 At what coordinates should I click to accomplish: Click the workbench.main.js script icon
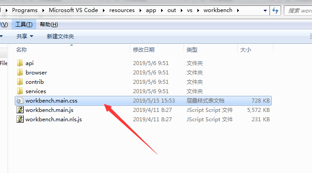(x=20, y=110)
